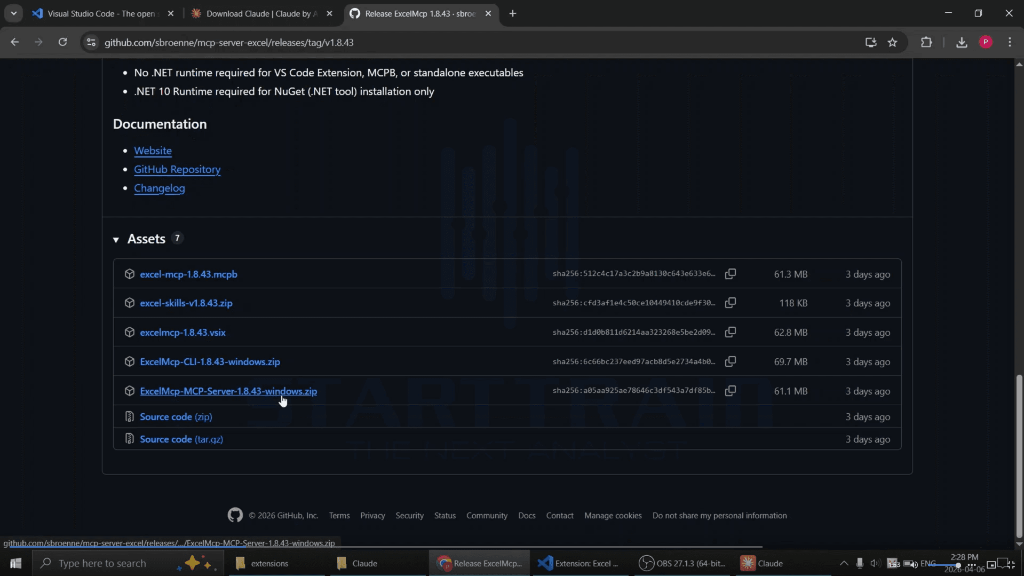Open Manage cookies in the footer
Viewport: 1024px width, 576px height.
click(x=613, y=515)
